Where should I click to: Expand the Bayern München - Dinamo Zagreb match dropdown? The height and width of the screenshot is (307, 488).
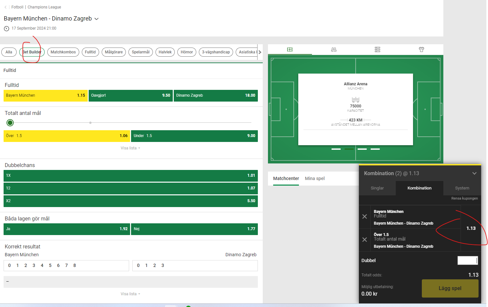pos(96,19)
